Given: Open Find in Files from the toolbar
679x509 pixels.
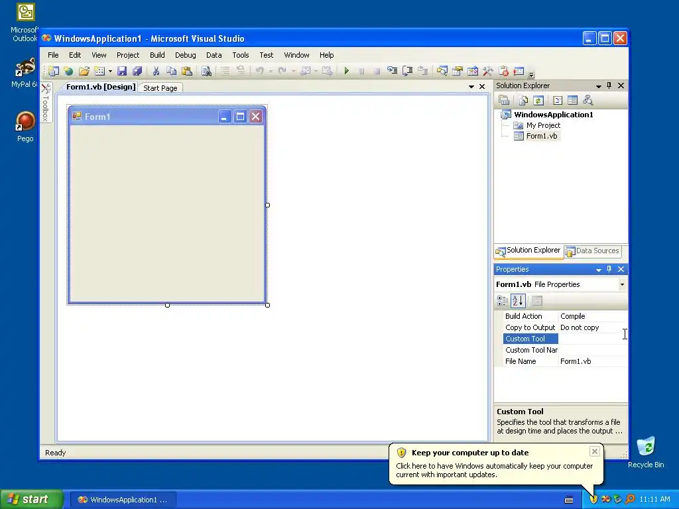Looking at the screenshot, I should [207, 71].
